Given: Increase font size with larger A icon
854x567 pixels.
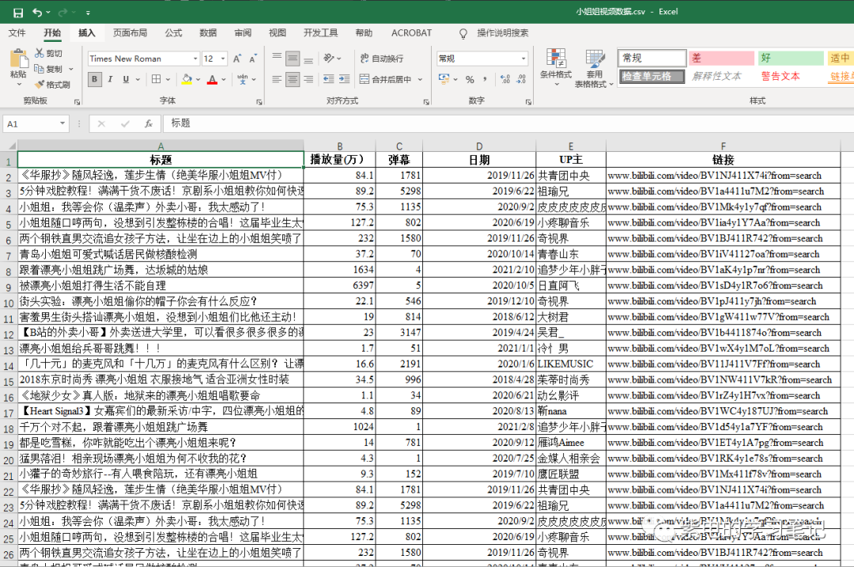Looking at the screenshot, I should coord(237,59).
